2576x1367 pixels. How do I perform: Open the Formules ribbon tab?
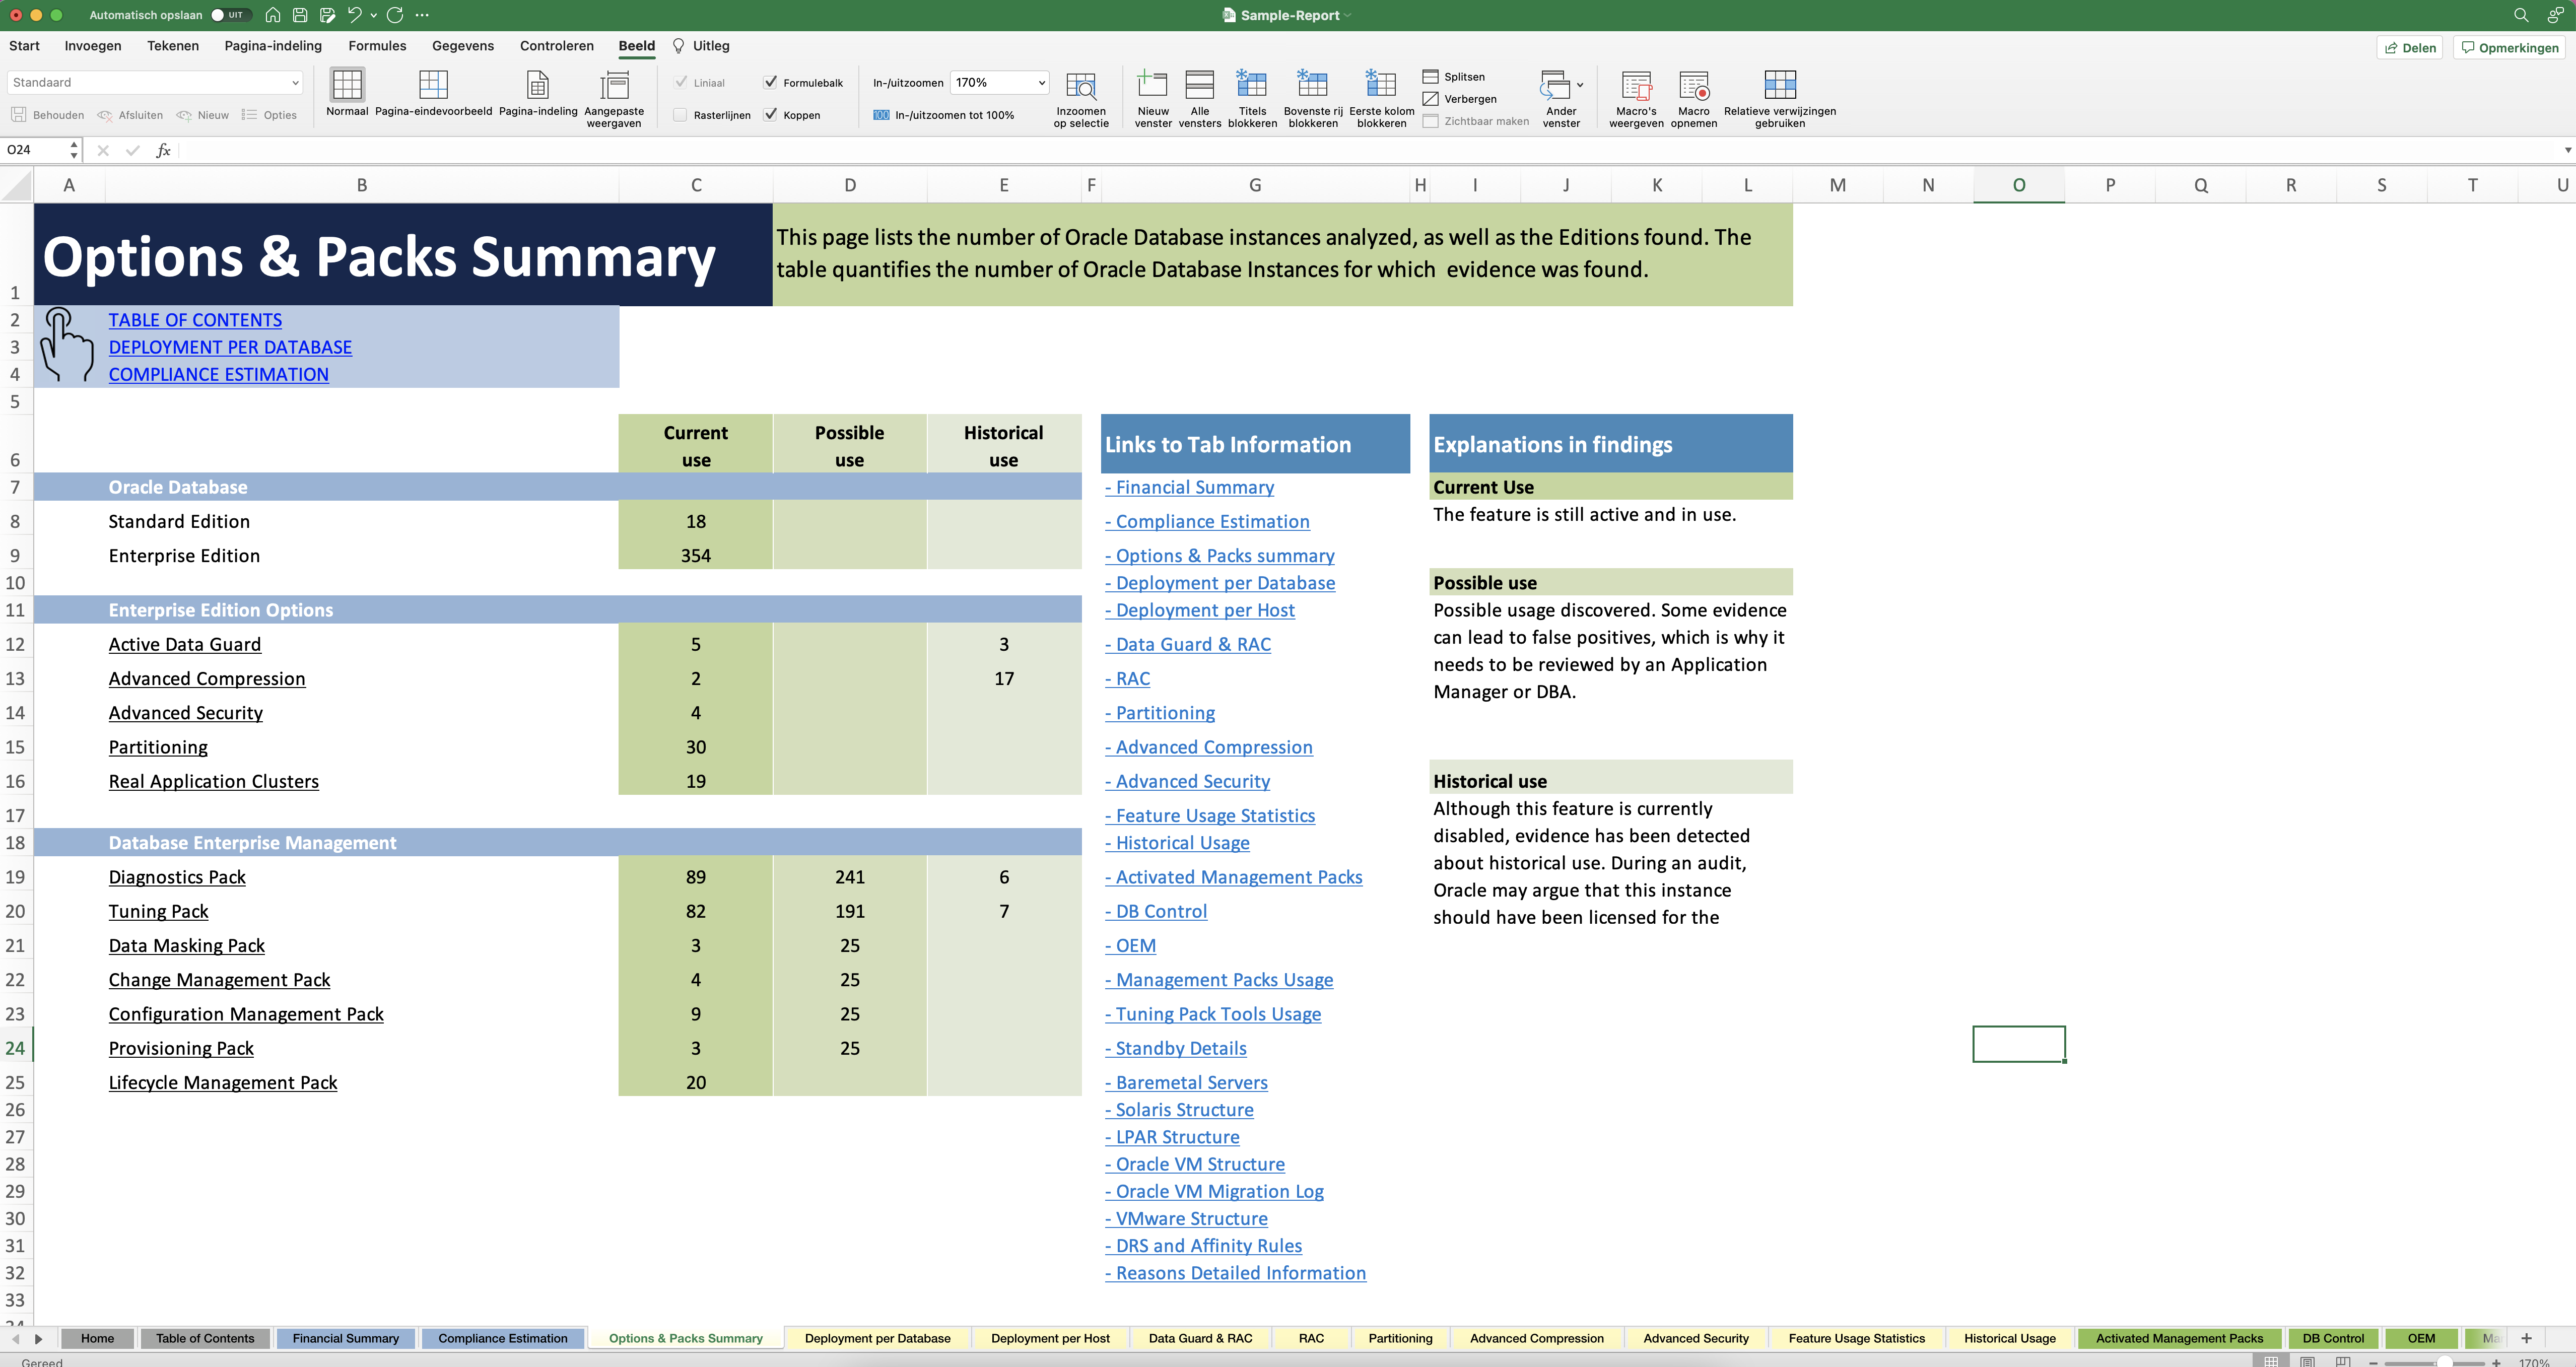[x=377, y=46]
